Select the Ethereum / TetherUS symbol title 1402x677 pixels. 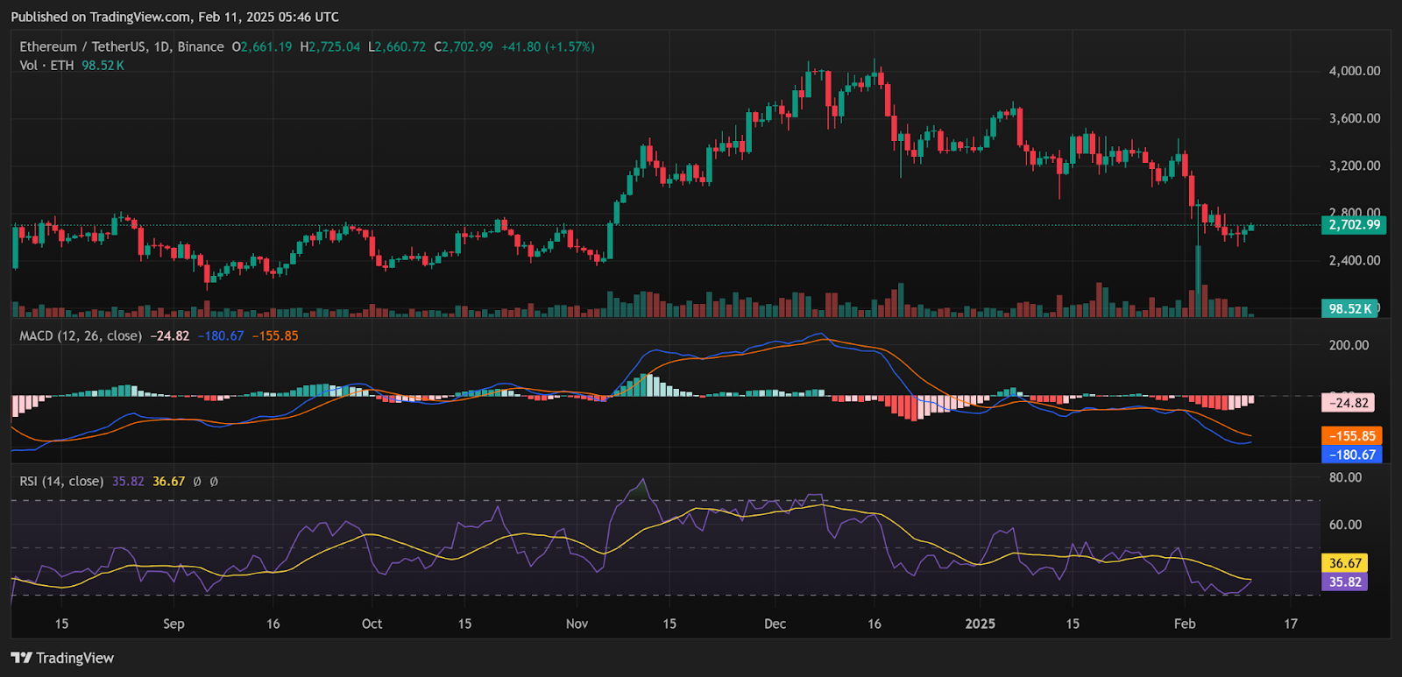click(x=121, y=46)
